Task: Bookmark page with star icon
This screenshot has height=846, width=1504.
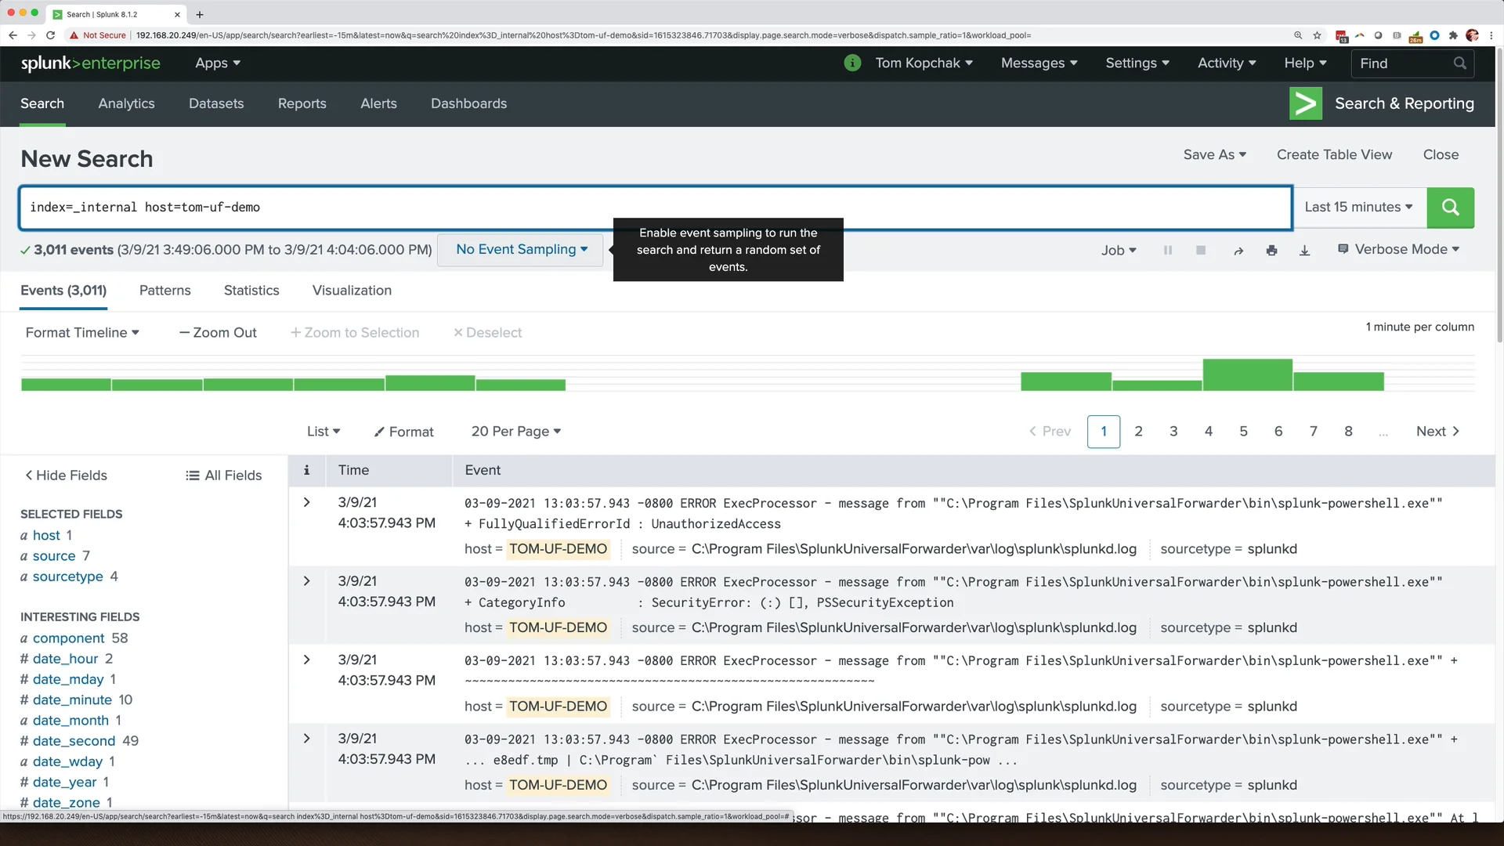Action: click(1318, 35)
